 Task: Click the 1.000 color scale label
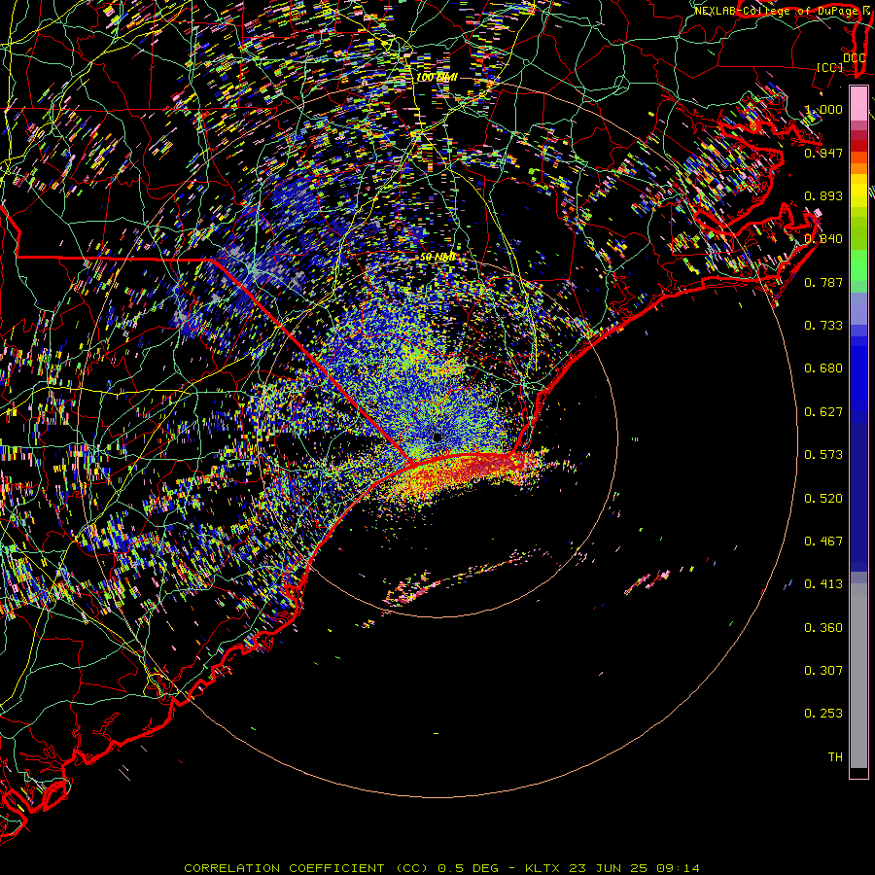pyautogui.click(x=823, y=109)
